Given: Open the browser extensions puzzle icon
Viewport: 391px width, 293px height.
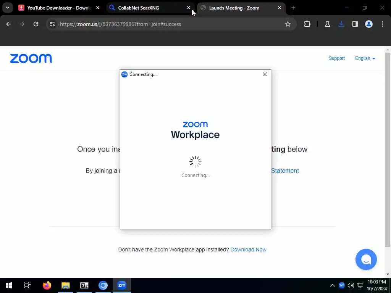Looking at the screenshot, I should (x=307, y=24).
